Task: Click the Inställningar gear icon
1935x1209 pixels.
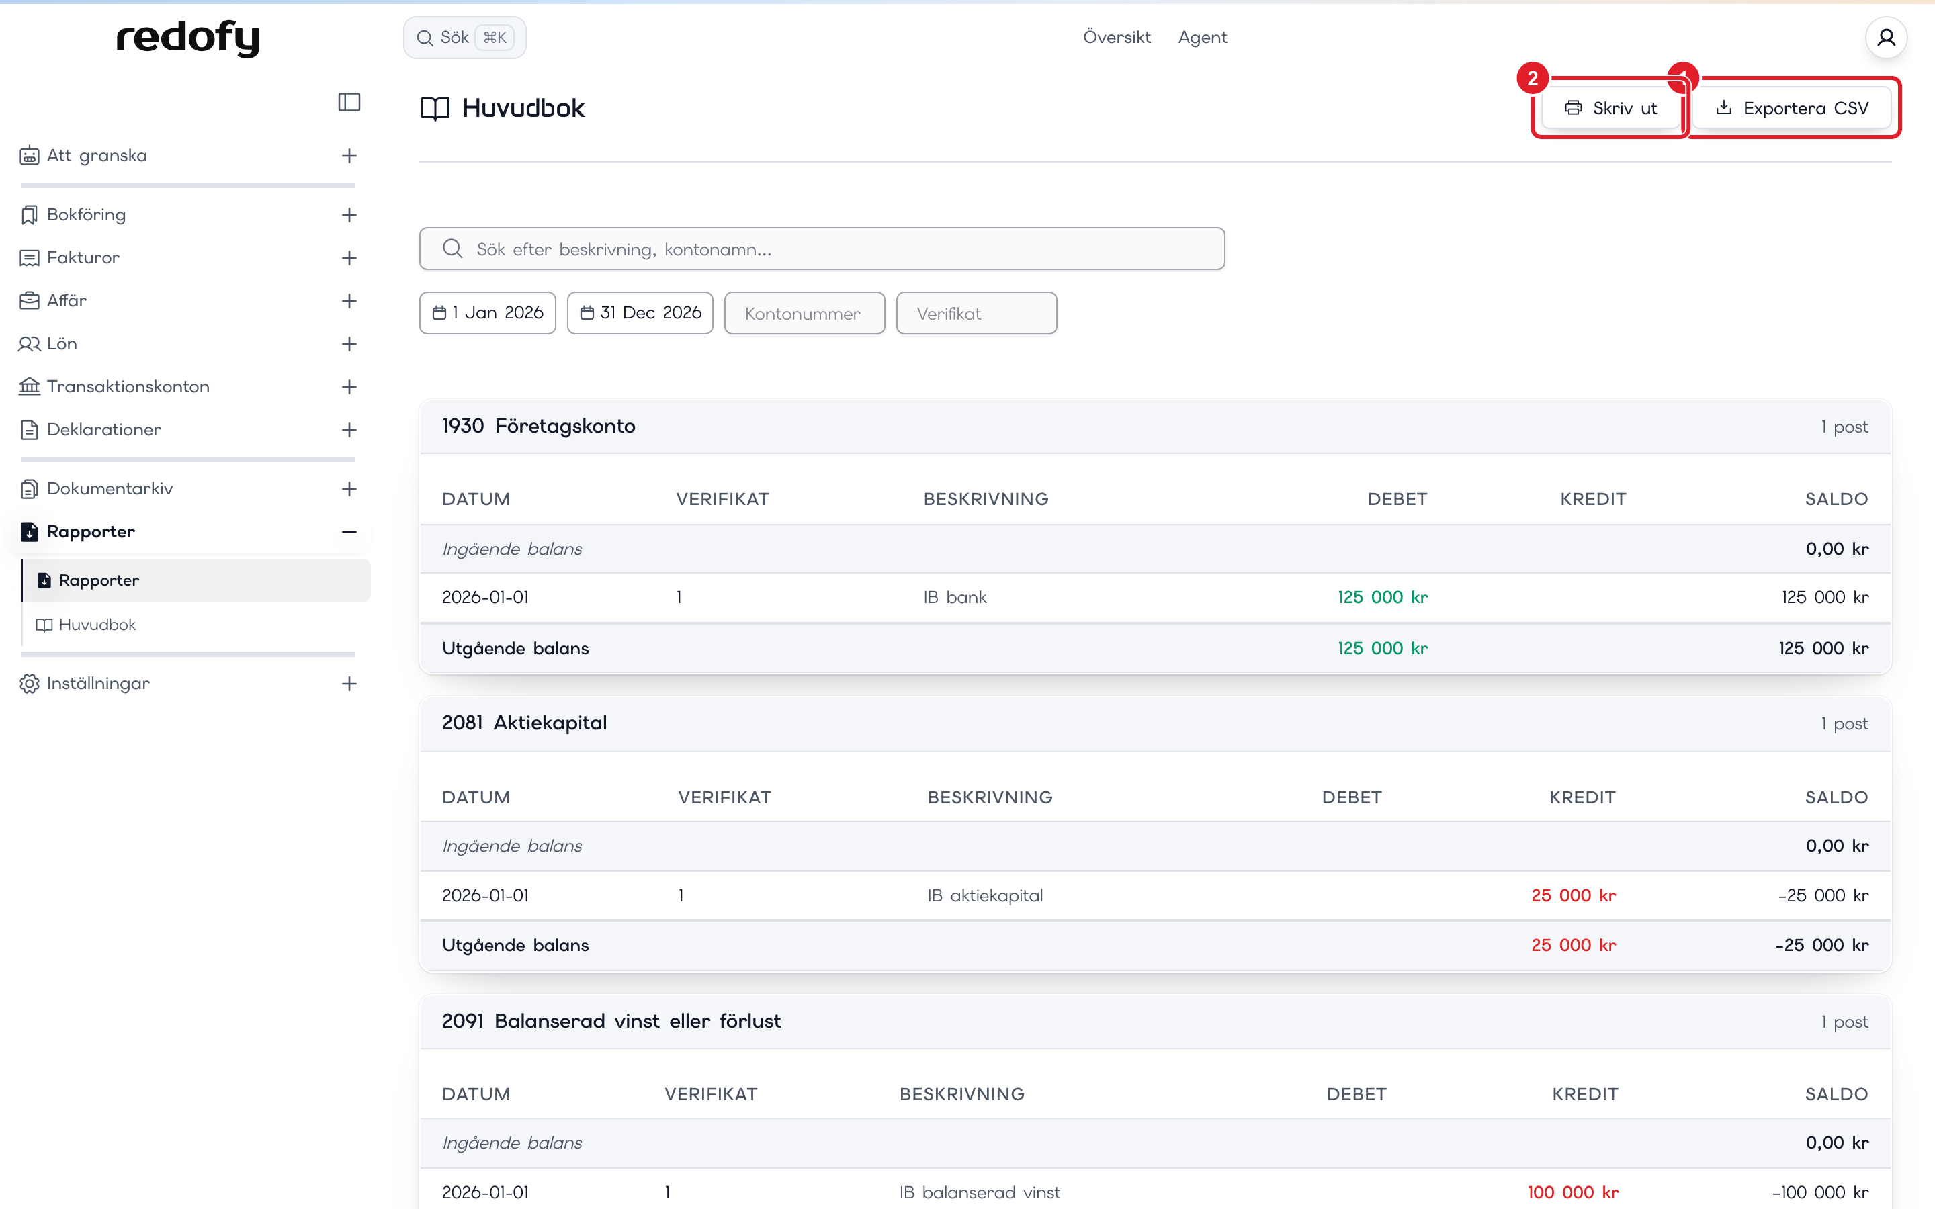Action: 30,684
